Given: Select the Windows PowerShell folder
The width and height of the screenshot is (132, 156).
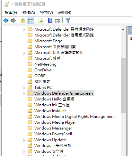Looking at the screenshot, I should (x=53, y=134).
